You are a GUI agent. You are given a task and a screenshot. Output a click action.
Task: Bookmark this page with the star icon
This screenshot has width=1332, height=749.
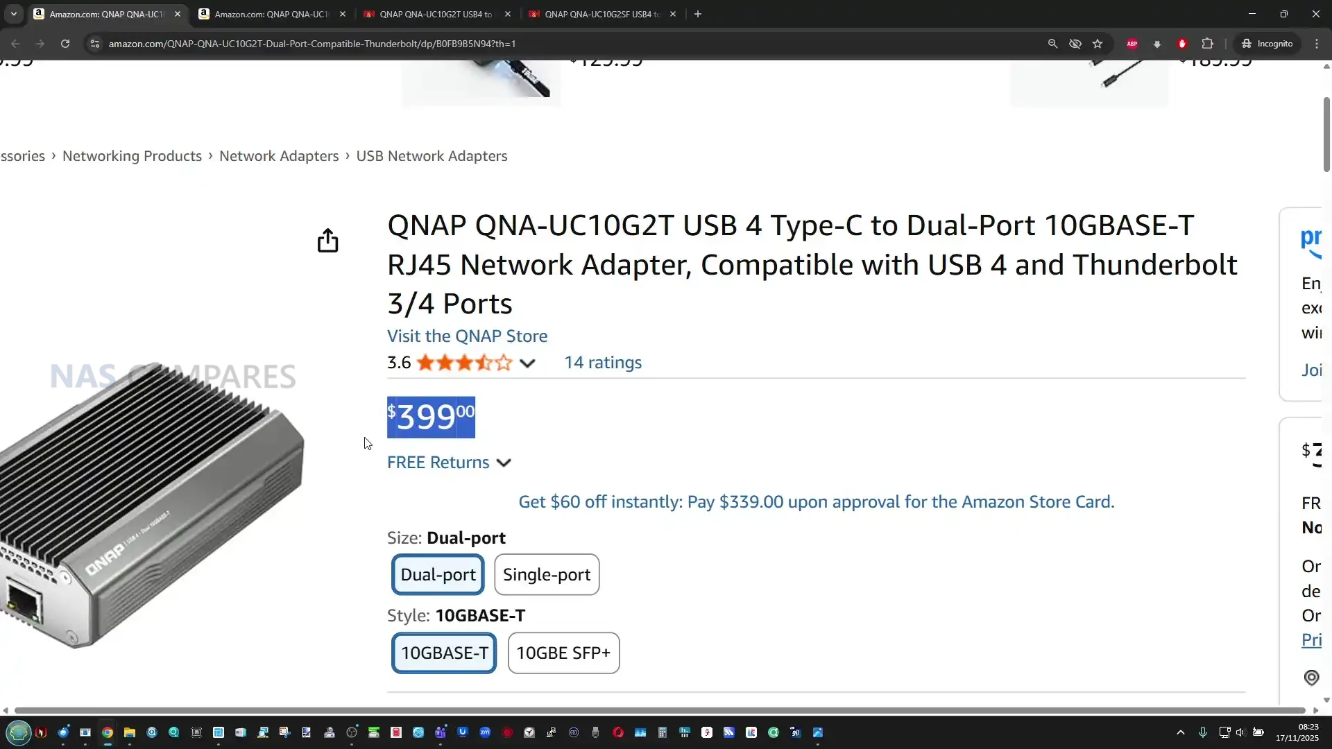[1098, 44]
